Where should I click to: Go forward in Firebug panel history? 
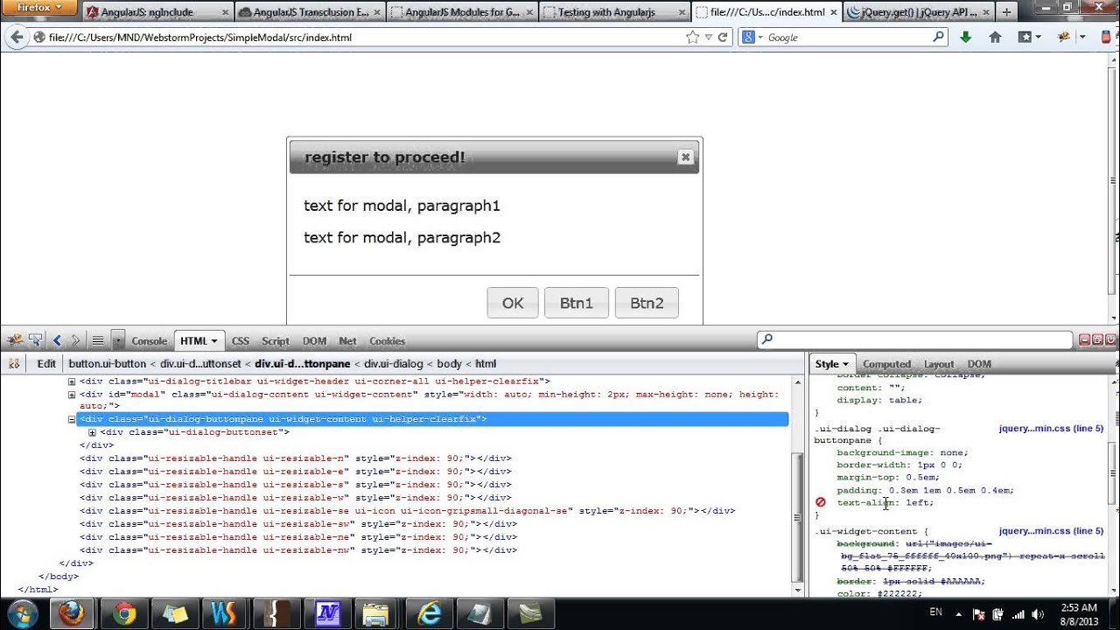(75, 340)
